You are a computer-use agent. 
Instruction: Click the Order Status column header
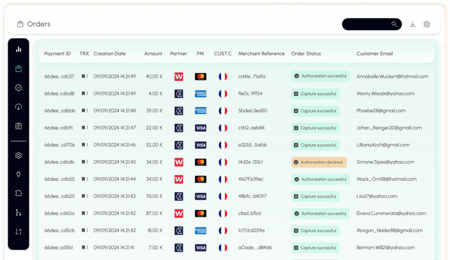tap(306, 54)
